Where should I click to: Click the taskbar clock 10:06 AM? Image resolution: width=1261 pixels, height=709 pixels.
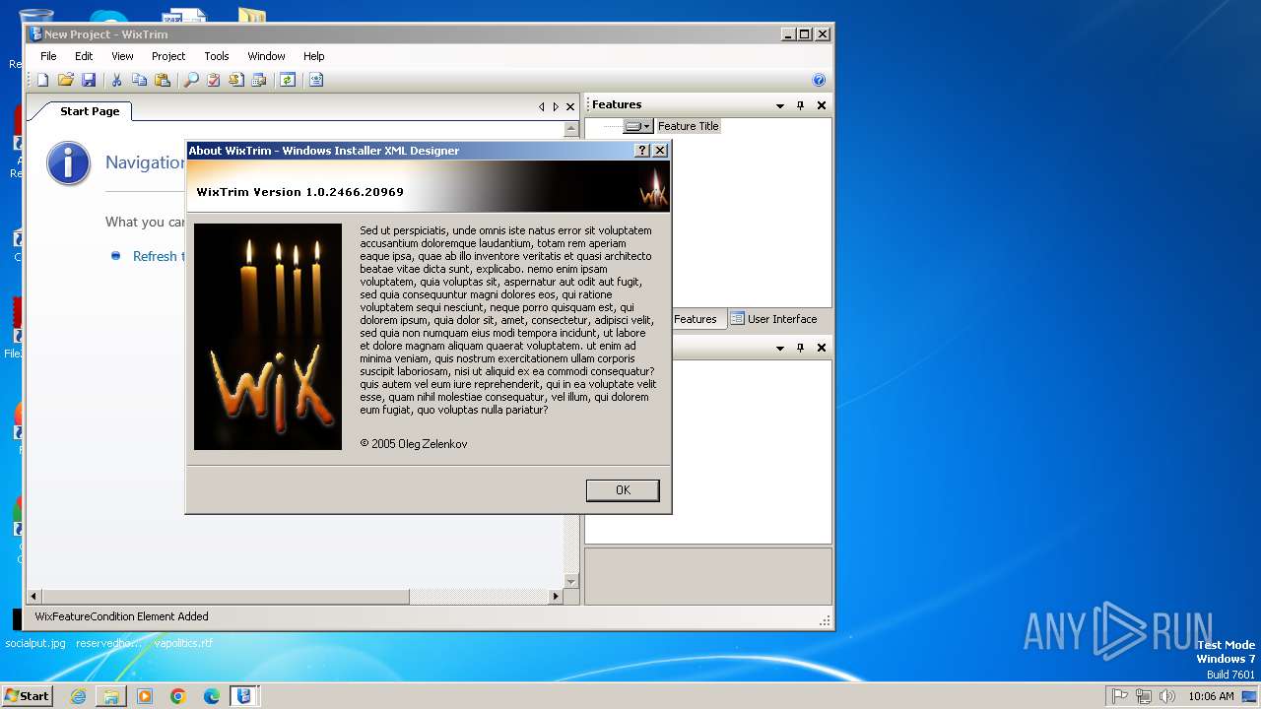pos(1211,696)
